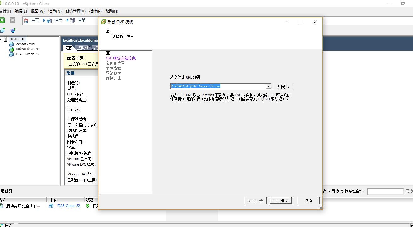Click the 任务 icon in the status bar
413x227 pixels.
pyautogui.click(x=2, y=225)
